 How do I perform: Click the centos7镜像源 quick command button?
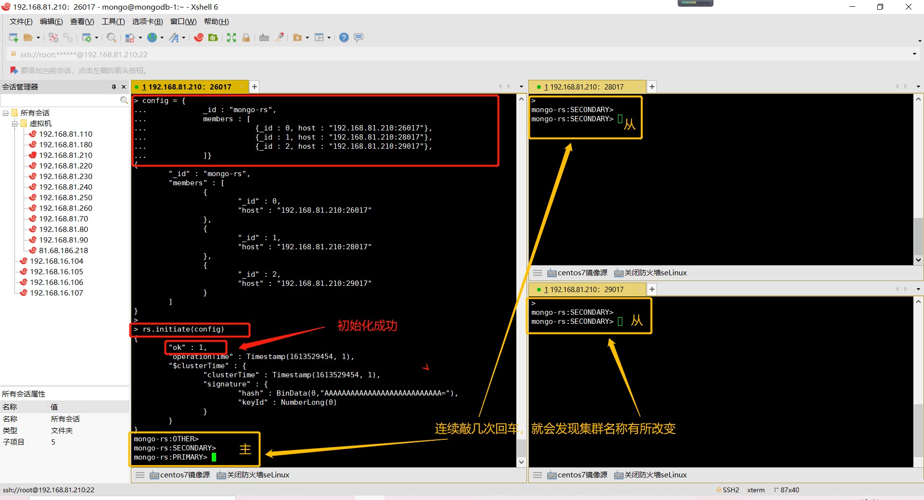click(x=185, y=475)
